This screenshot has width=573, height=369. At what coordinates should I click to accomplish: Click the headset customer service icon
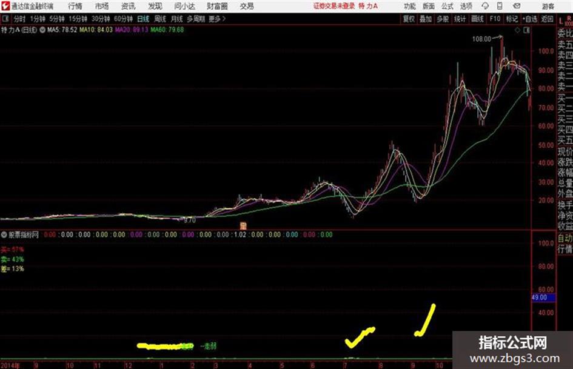click(x=485, y=6)
